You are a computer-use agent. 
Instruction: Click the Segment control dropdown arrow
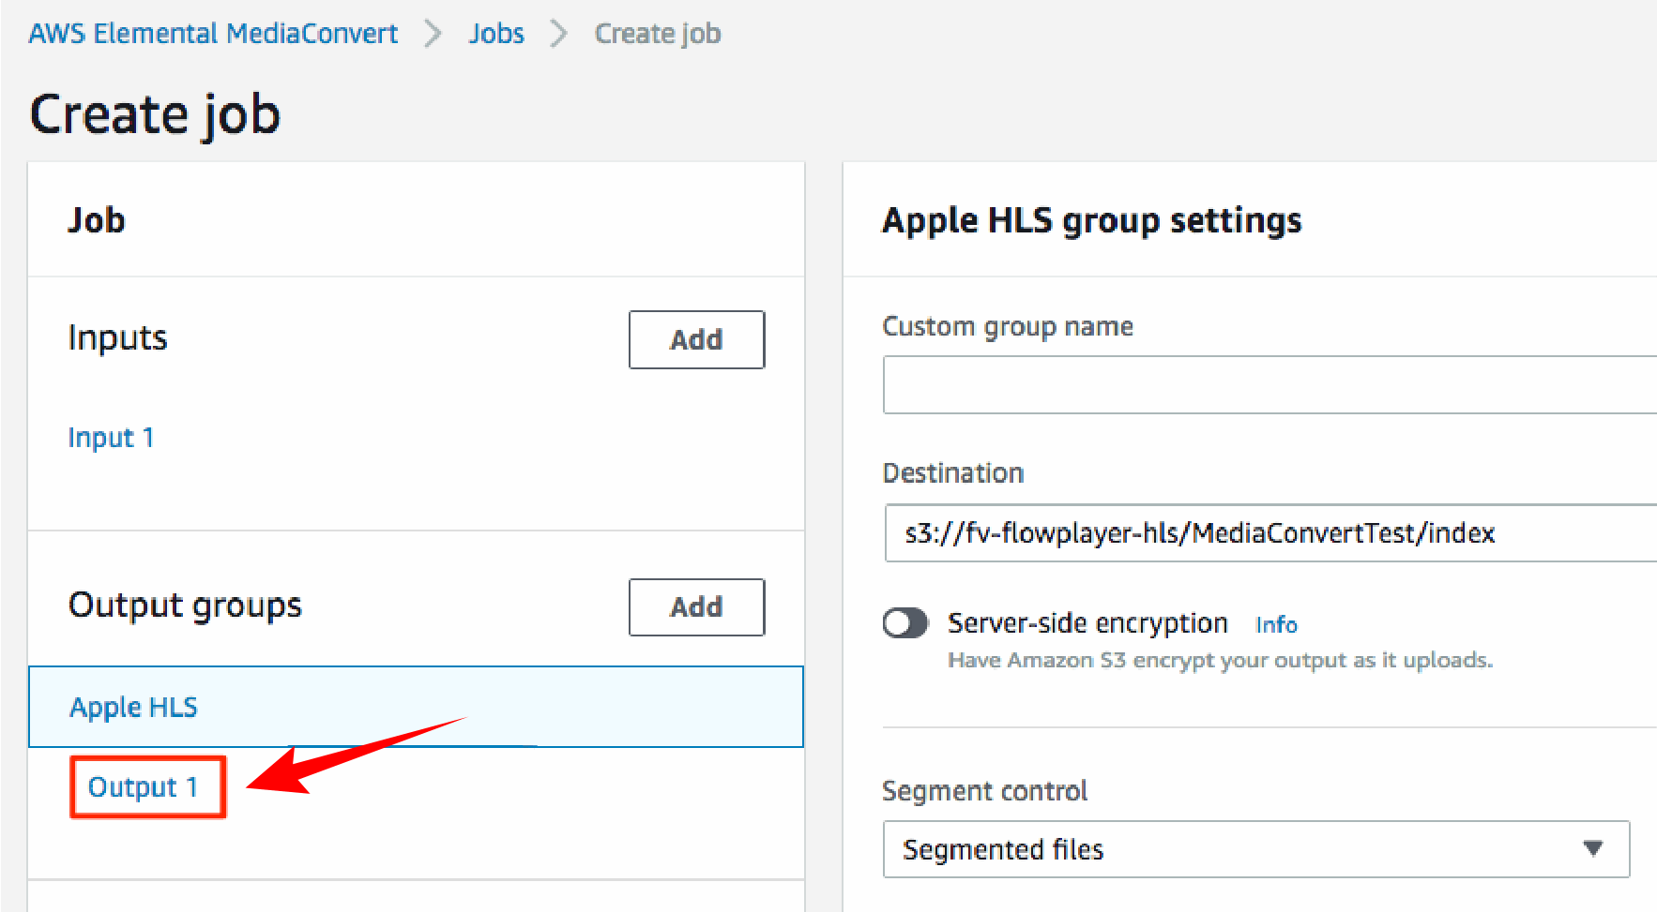1592,848
